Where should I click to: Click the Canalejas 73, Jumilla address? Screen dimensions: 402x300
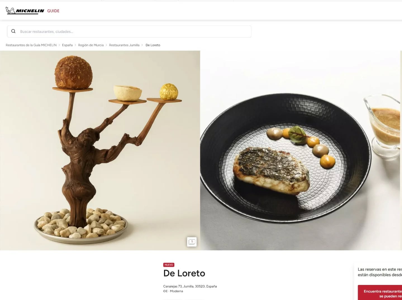[x=190, y=286]
